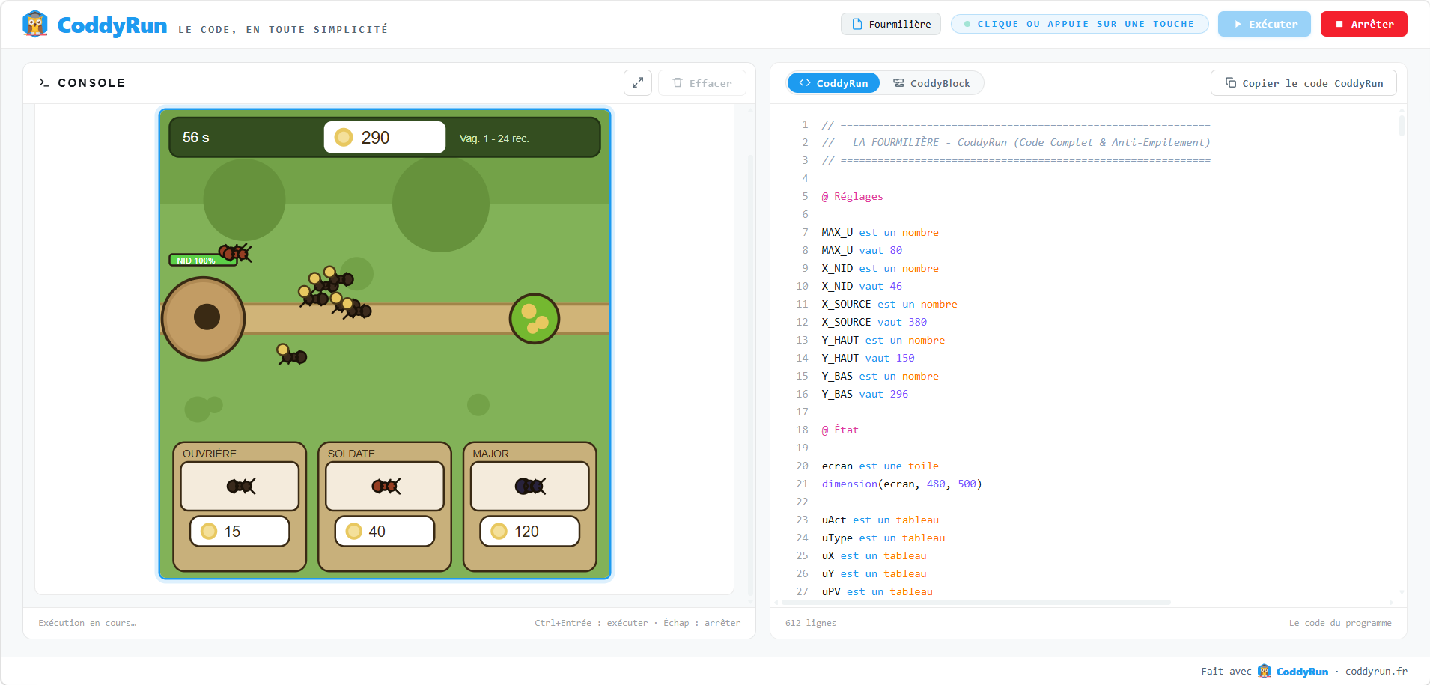Screen dimensions: 1430x685
Task: Click the code editor vertical scrollbar
Action: tap(1402, 124)
